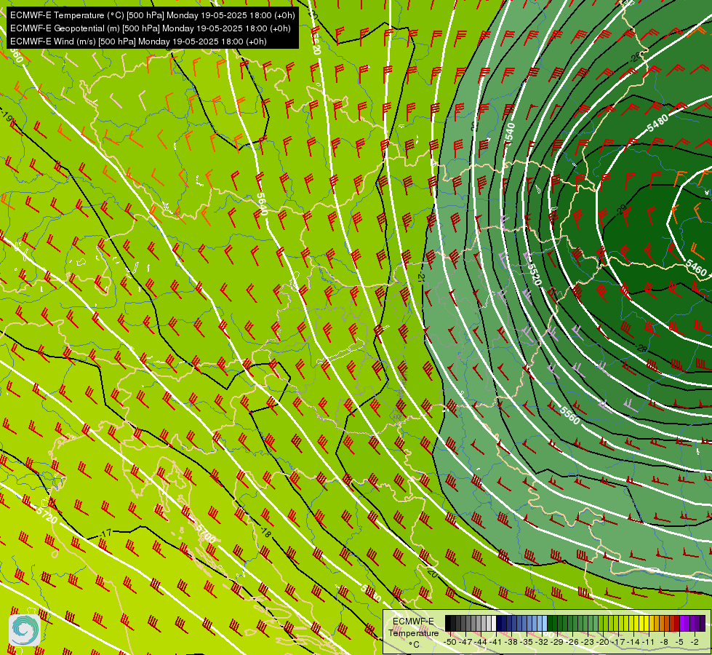Select the ECMWF-E Geopotential 500 hPa header line
This screenshot has width=712, height=655.
click(151, 28)
